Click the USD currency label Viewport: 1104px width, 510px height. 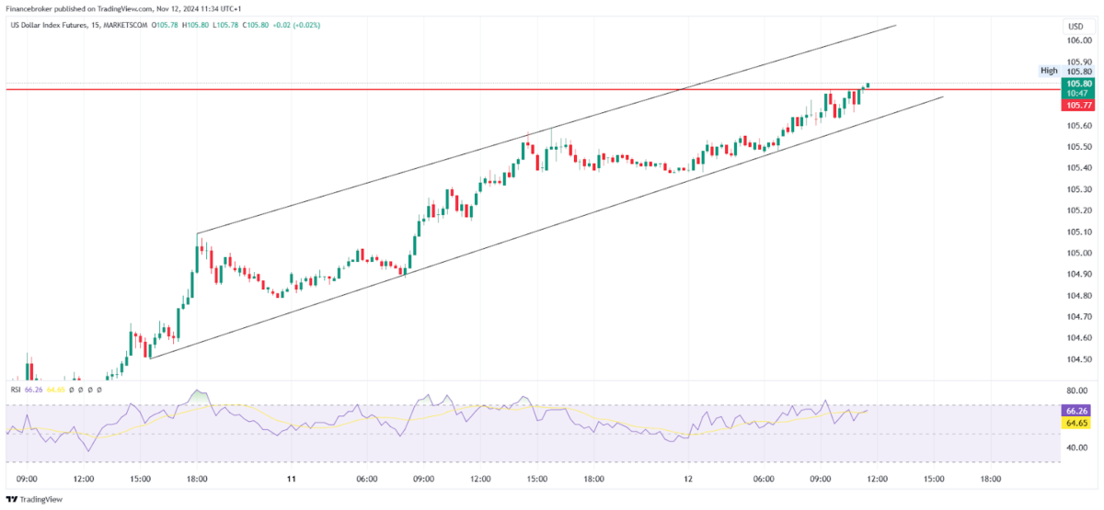coord(1077,25)
